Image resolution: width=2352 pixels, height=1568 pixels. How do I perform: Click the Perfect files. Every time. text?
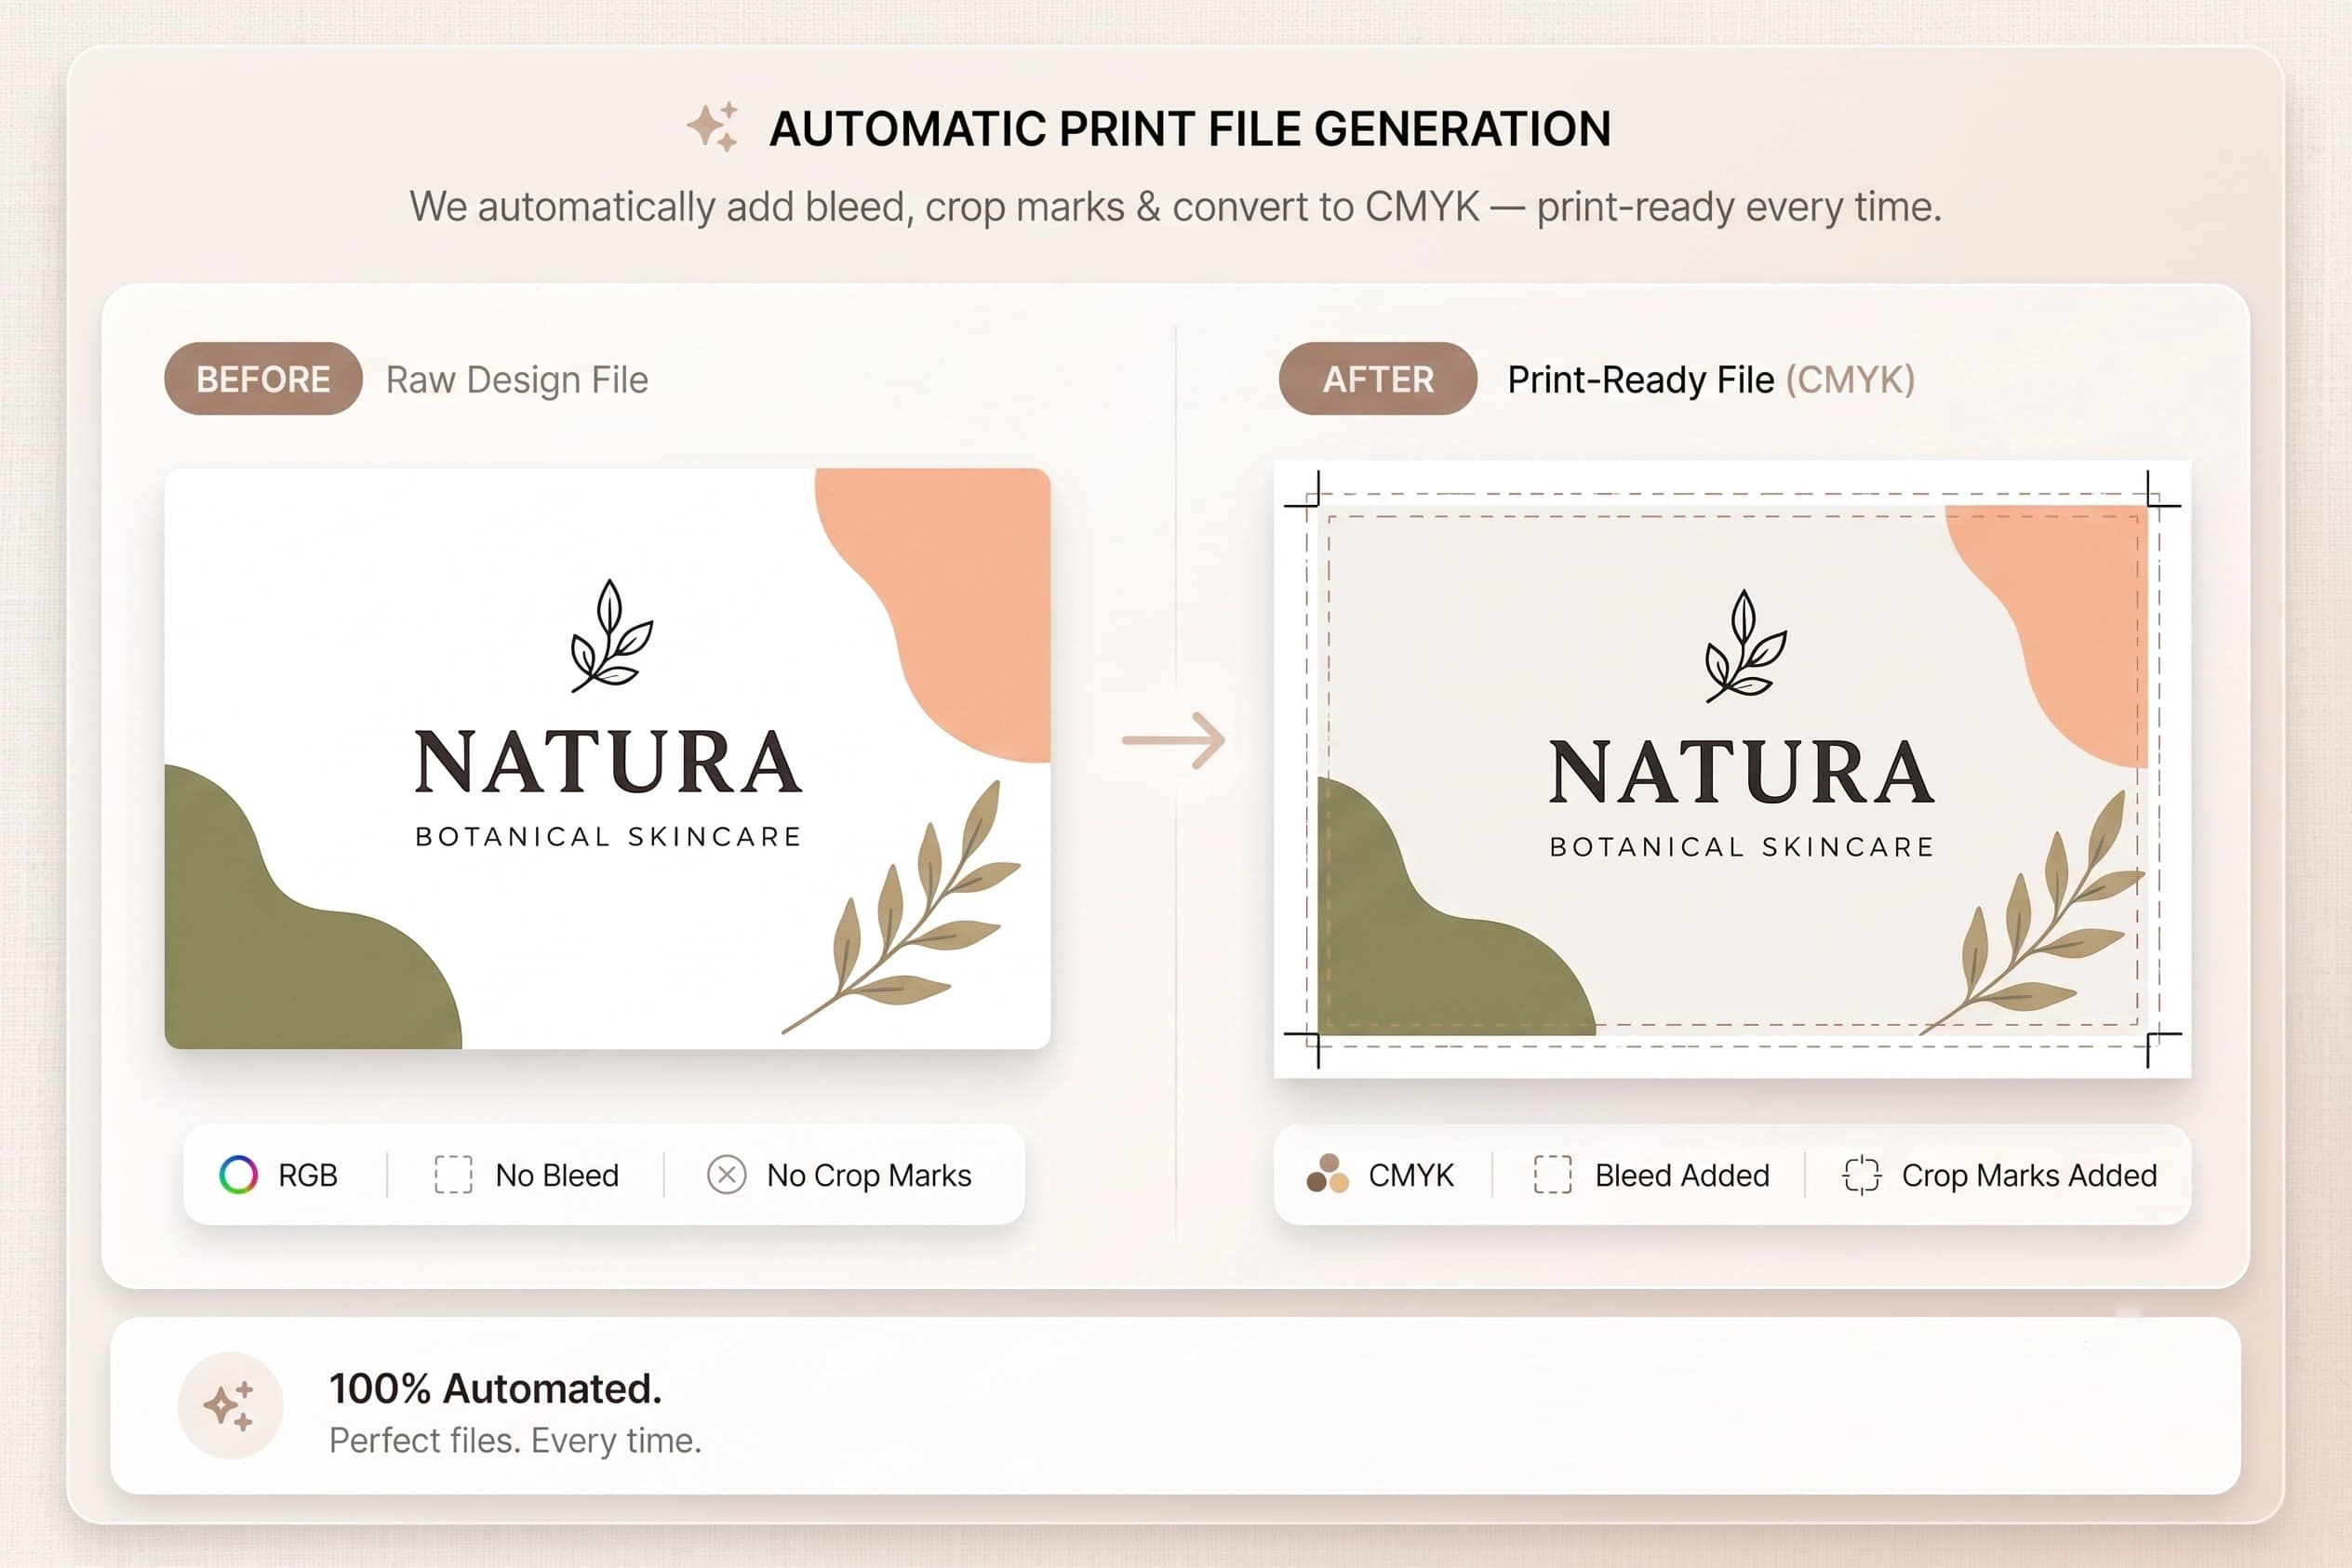(x=515, y=1440)
